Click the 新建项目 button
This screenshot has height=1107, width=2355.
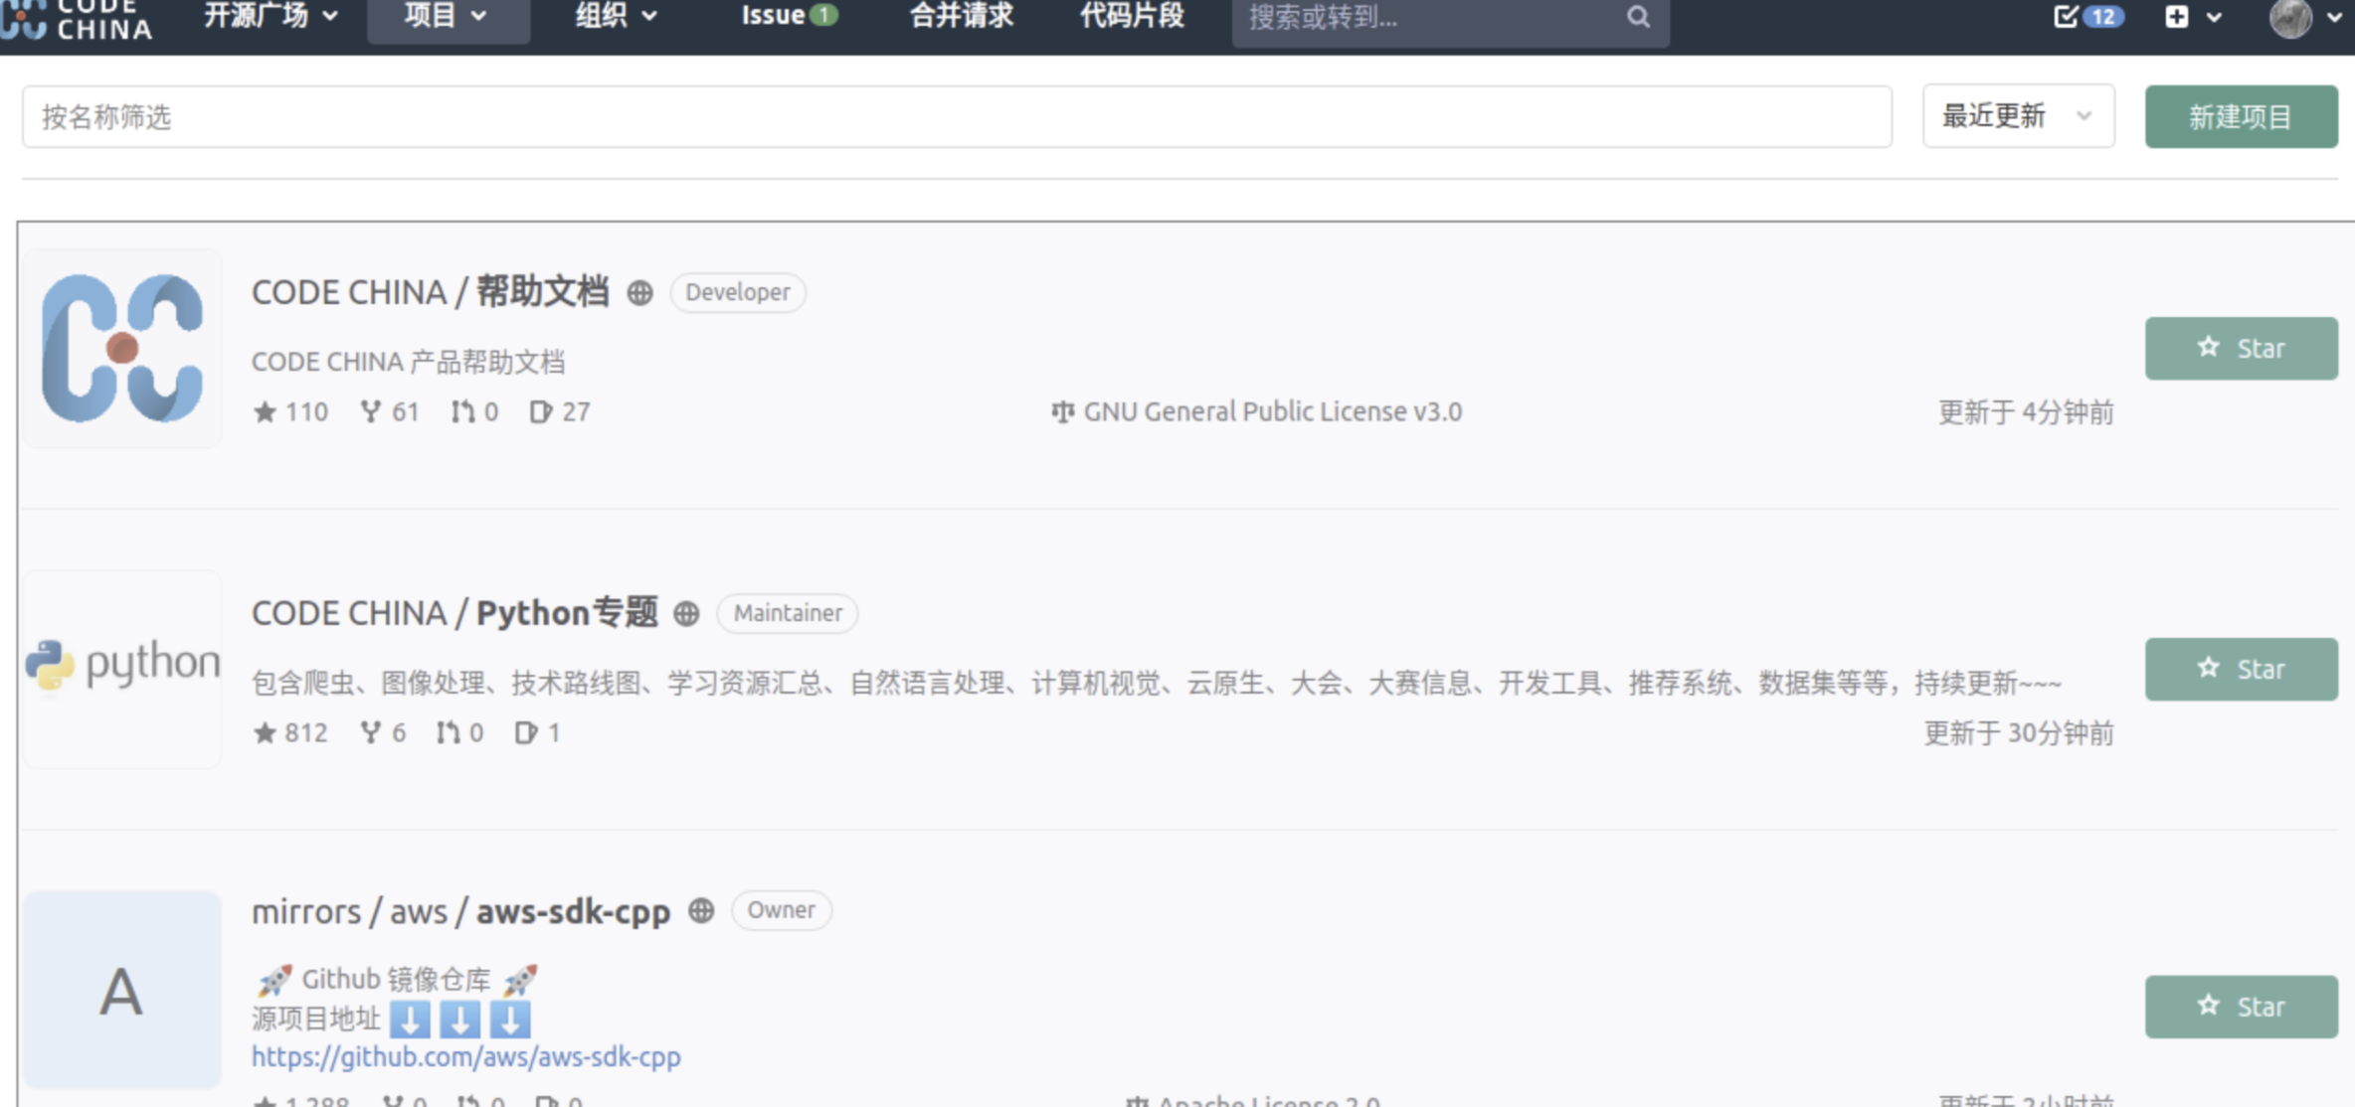point(2240,116)
